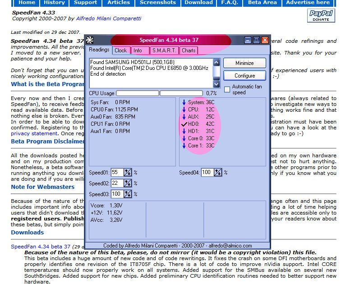Screen dimensions: 355x284
Task: Click the down arrow icon next to AUX temperature
Action: click(x=184, y=117)
